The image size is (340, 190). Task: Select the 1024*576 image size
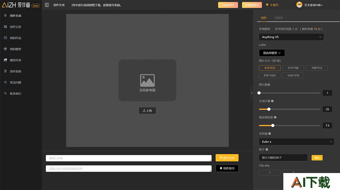tap(293, 75)
